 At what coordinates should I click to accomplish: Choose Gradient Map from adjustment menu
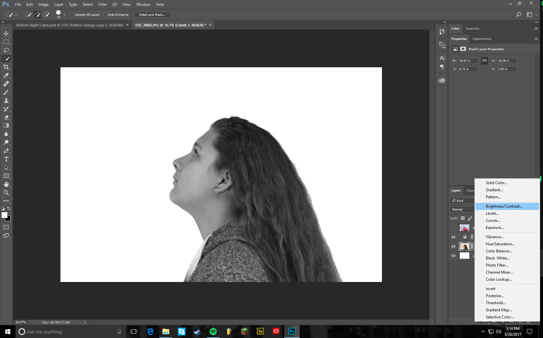pyautogui.click(x=507, y=310)
